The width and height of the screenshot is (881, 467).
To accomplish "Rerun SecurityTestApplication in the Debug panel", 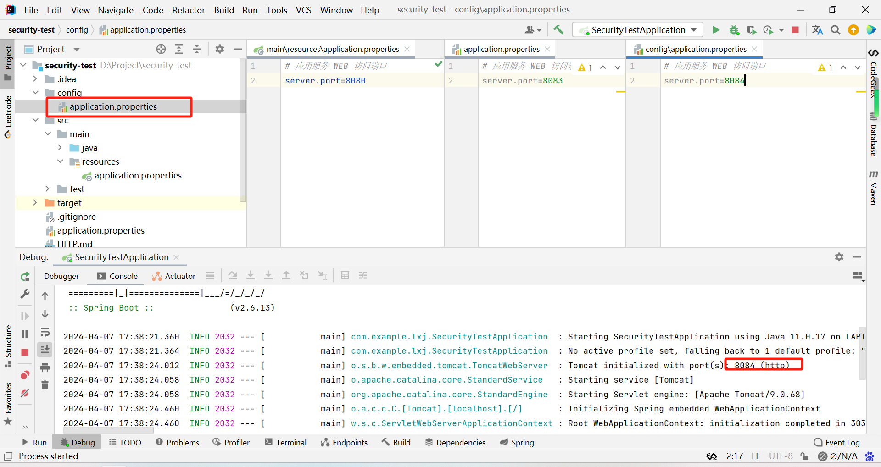I will [25, 277].
